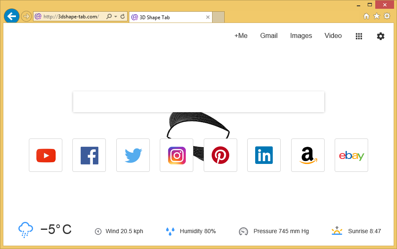Click the +Me link
The height and width of the screenshot is (249, 397).
tap(241, 36)
